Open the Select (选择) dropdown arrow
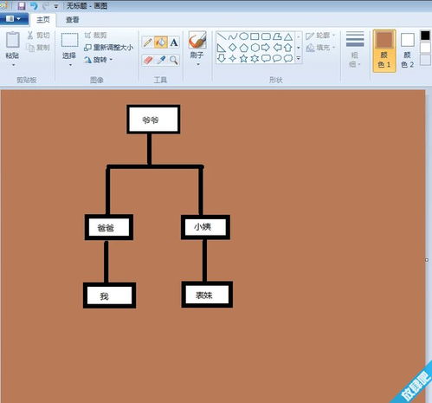The height and width of the screenshot is (403, 432). (x=70, y=65)
